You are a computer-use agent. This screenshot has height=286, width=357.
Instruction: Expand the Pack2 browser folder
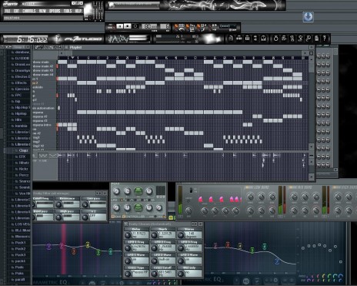click(x=19, y=249)
